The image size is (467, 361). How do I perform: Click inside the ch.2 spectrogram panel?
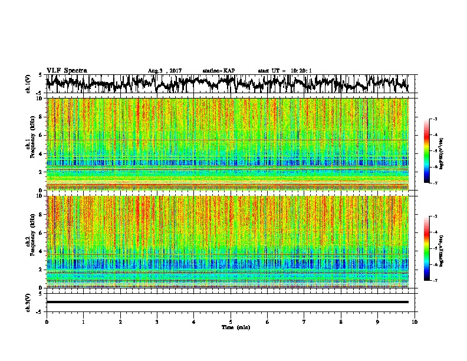pos(227,242)
